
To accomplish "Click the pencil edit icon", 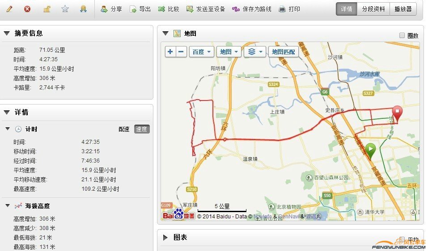I will (9, 9).
